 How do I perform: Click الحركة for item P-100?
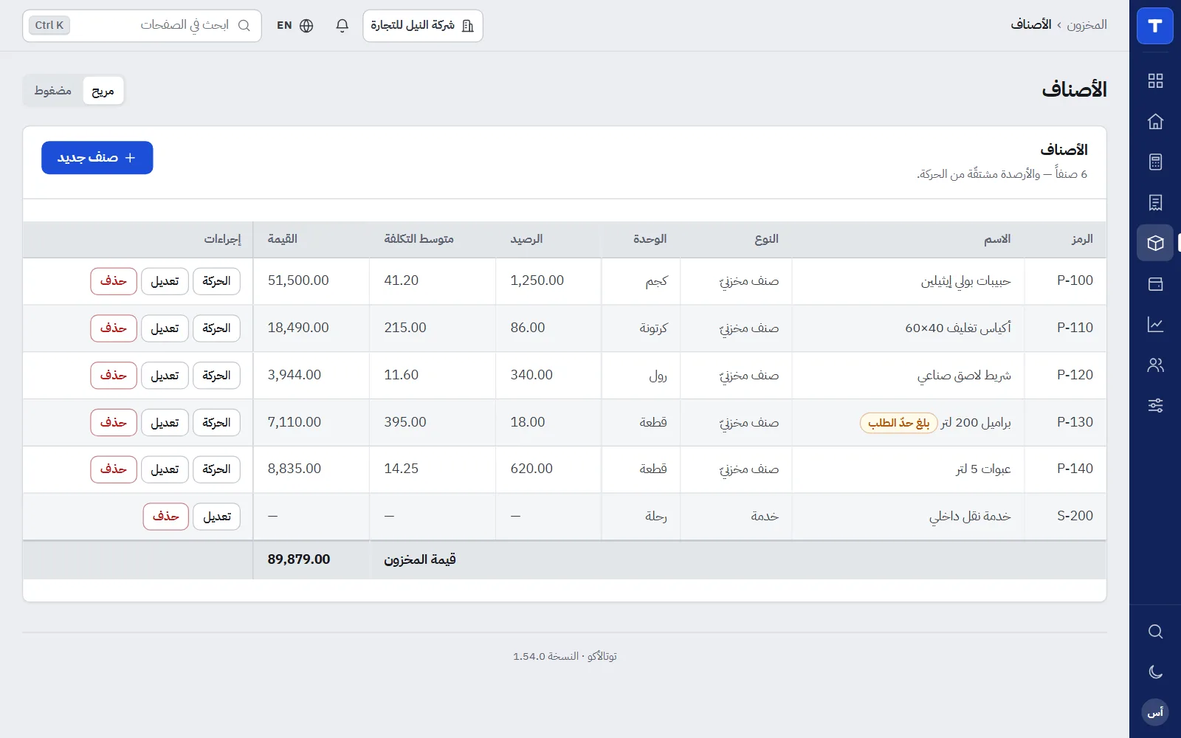[x=216, y=281]
